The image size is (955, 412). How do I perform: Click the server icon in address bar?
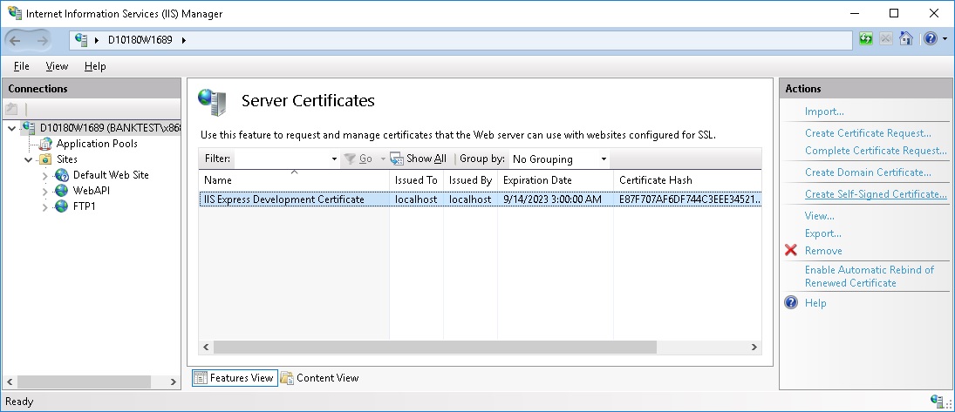click(81, 39)
